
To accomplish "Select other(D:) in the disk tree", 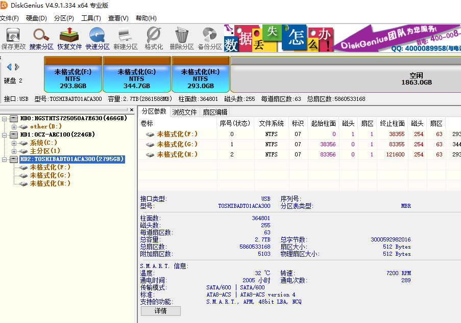I will pos(46,127).
